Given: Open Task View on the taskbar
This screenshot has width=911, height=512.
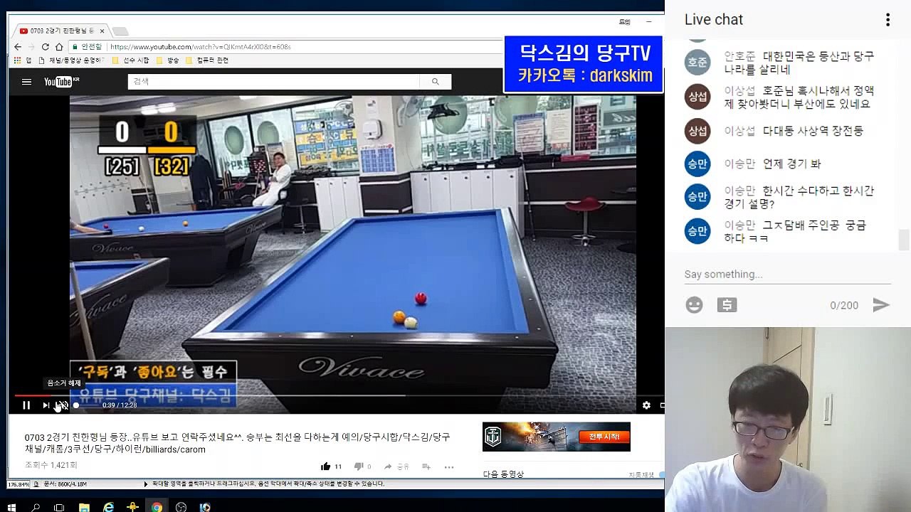Looking at the screenshot, I should click(x=59, y=507).
